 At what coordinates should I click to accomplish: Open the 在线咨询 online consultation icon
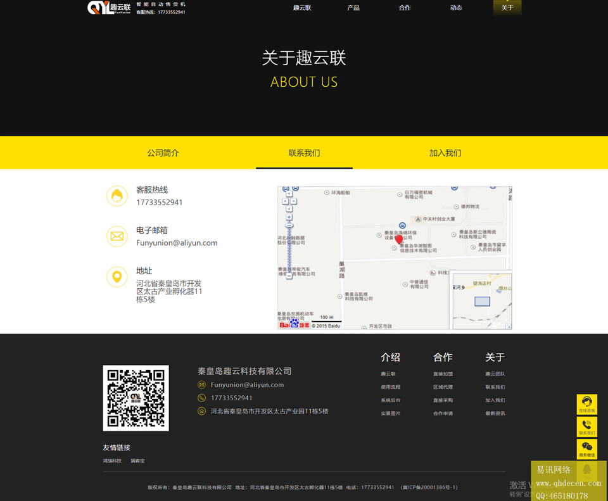click(x=586, y=403)
